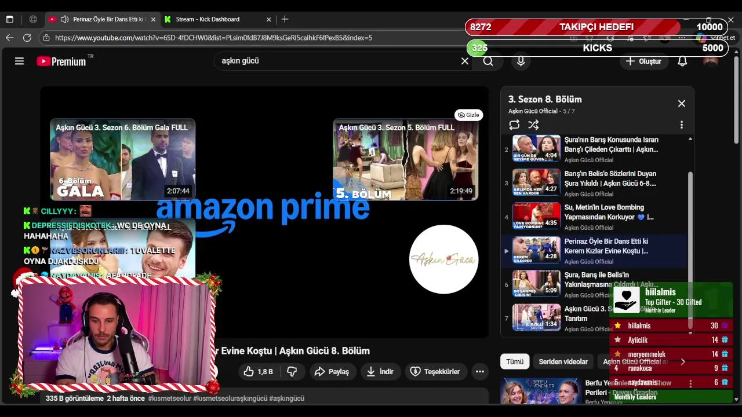Select the Seriden videolar chip
Viewport: 742px width, 417px height.
pyautogui.click(x=563, y=361)
